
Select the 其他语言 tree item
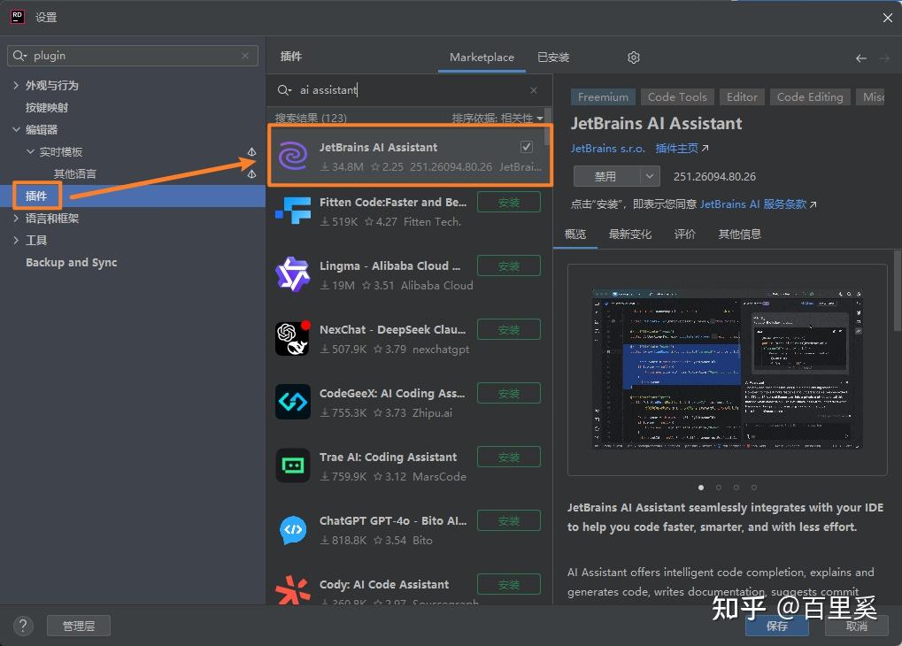click(x=74, y=173)
